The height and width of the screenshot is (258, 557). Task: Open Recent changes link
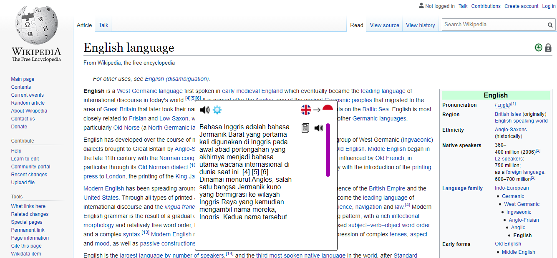click(29, 175)
